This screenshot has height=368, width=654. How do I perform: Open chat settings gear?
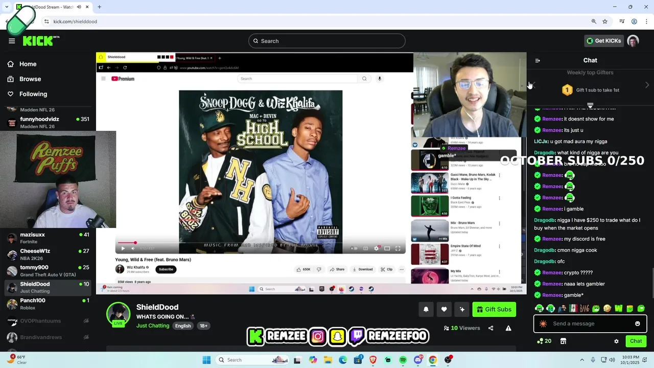click(x=616, y=341)
